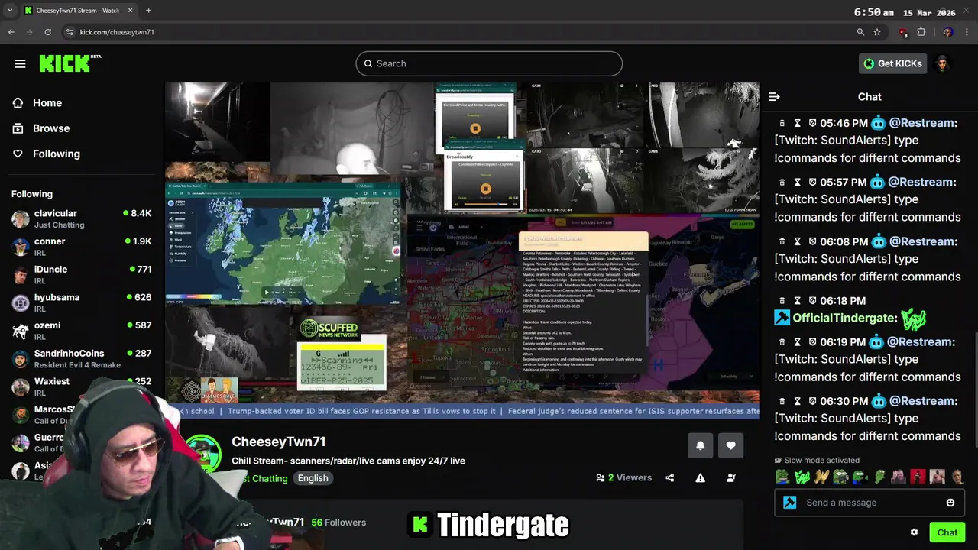Click the ban shield on the 06:08 PM message
The height and width of the screenshot is (550, 978).
click(812, 241)
